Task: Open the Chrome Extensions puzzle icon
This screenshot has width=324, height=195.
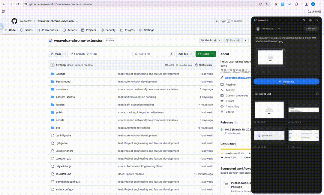Action: [x=296, y=4]
